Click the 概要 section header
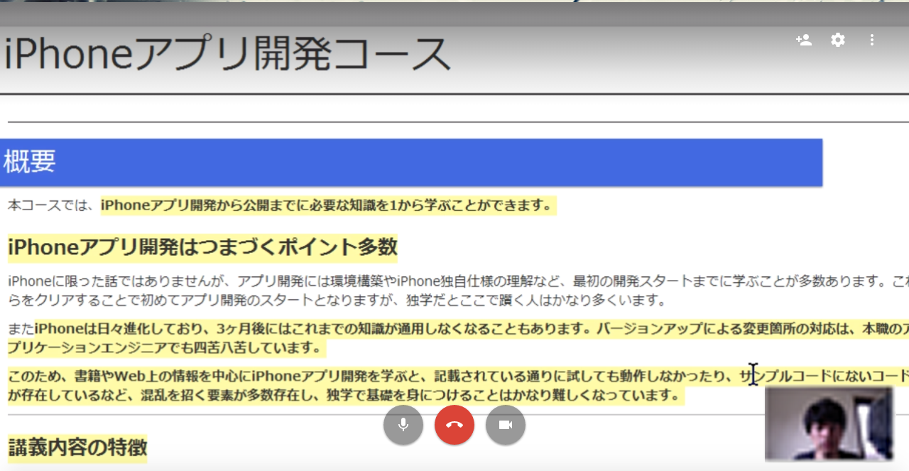 (411, 163)
